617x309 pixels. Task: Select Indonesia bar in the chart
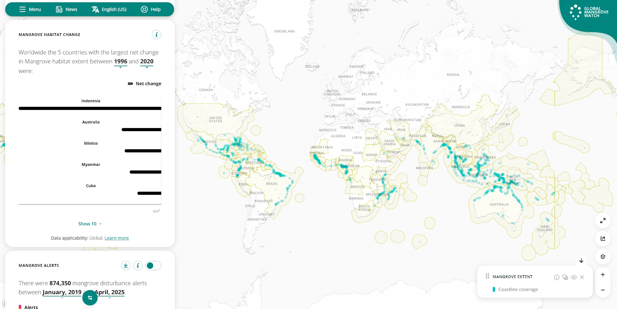point(90,108)
